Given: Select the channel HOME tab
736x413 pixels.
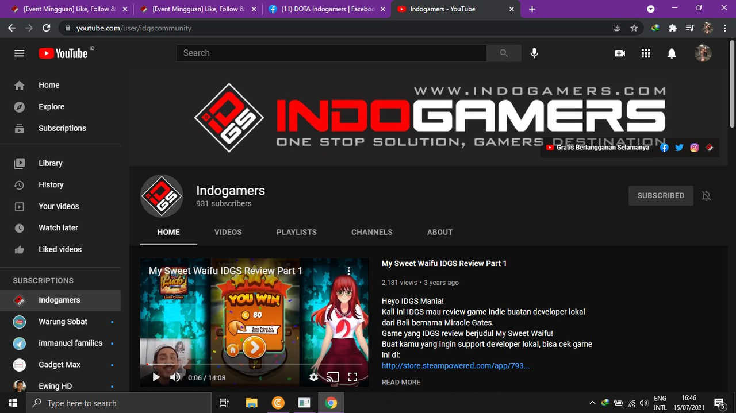Looking at the screenshot, I should tap(168, 232).
